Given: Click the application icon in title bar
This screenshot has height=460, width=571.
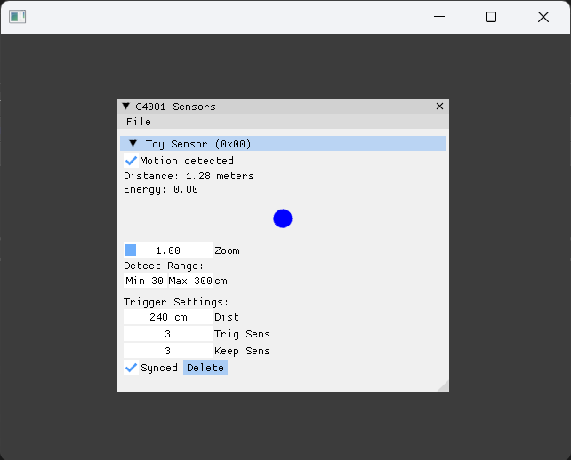Looking at the screenshot, I should tap(17, 17).
